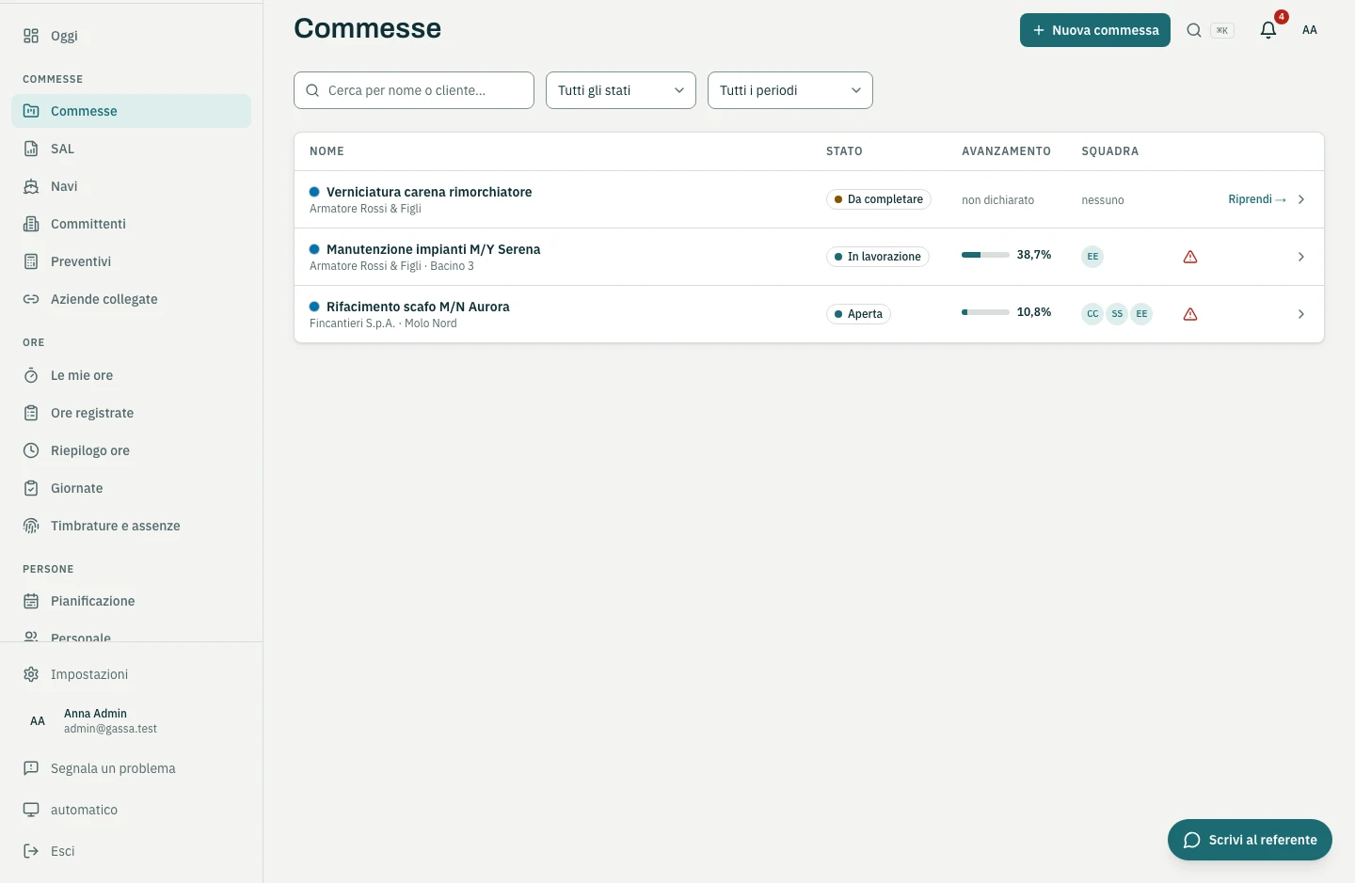The width and height of the screenshot is (1355, 883).
Task: Open the Tutti gli stati dropdown
Action: point(621,90)
